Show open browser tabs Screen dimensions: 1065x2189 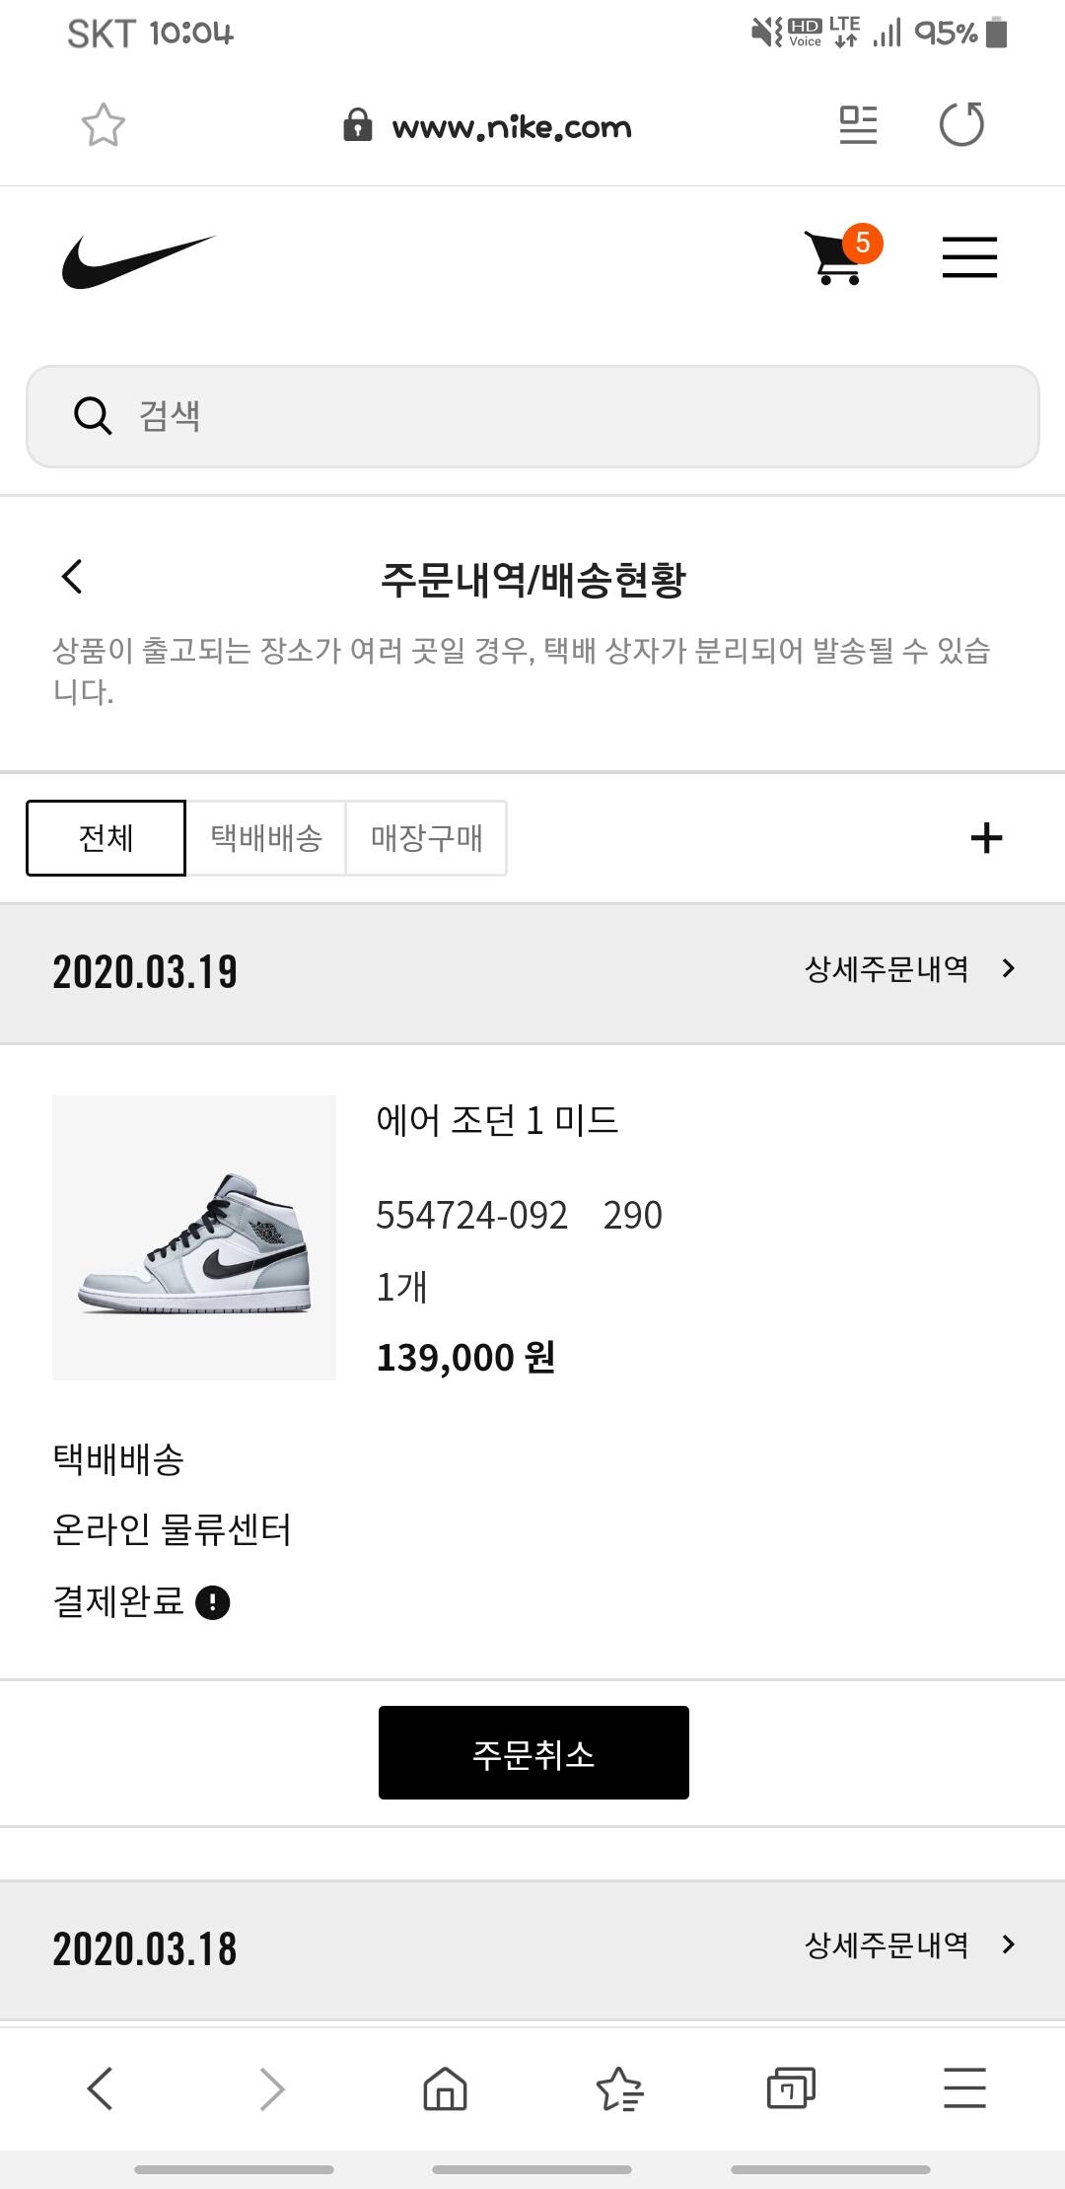(791, 2087)
